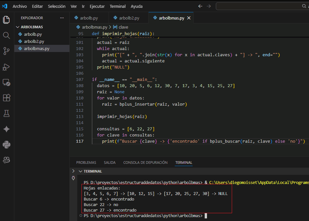Image resolution: width=309 pixels, height=221 pixels.
Task: Open the Explorer view in activity bar
Action: [x=6, y=19]
